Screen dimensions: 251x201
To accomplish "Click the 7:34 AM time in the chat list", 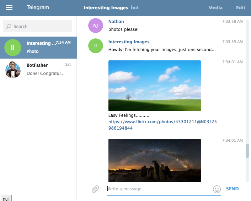I will click(63, 42).
